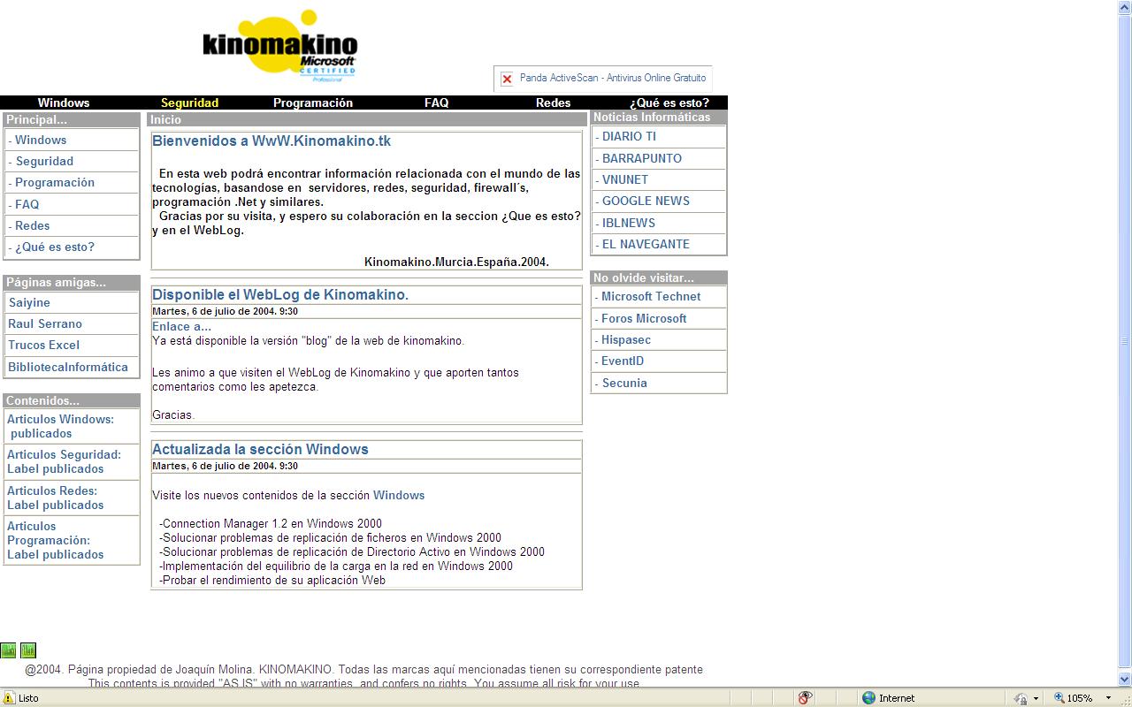Open the GOOGLE NEWS link
The image size is (1132, 707).
[646, 201]
